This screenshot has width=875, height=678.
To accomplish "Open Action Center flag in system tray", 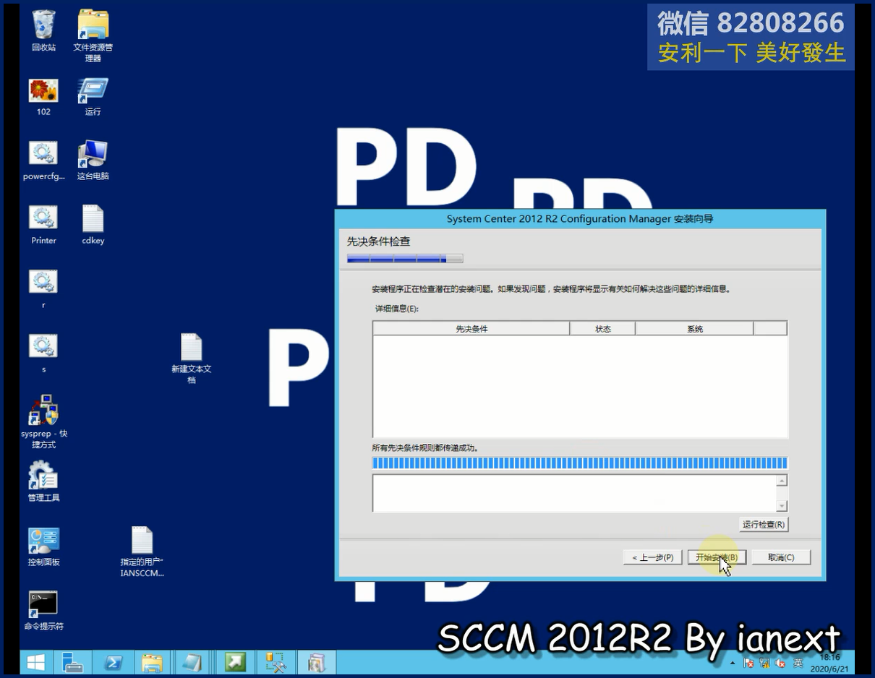I will tap(748, 663).
